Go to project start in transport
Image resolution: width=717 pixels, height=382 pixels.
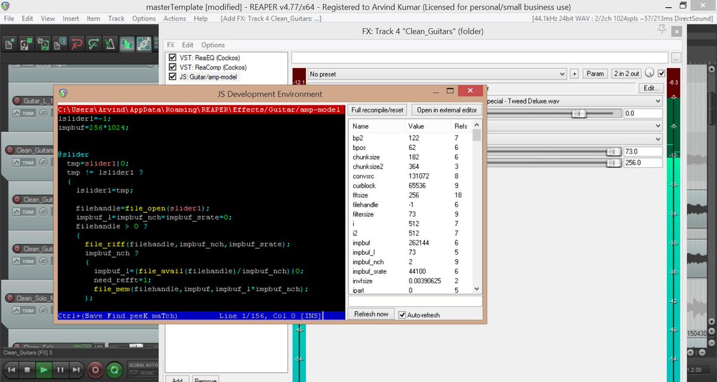[10, 370]
